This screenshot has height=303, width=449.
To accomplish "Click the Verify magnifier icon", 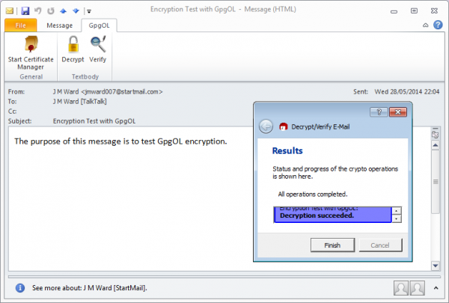I will (98, 44).
